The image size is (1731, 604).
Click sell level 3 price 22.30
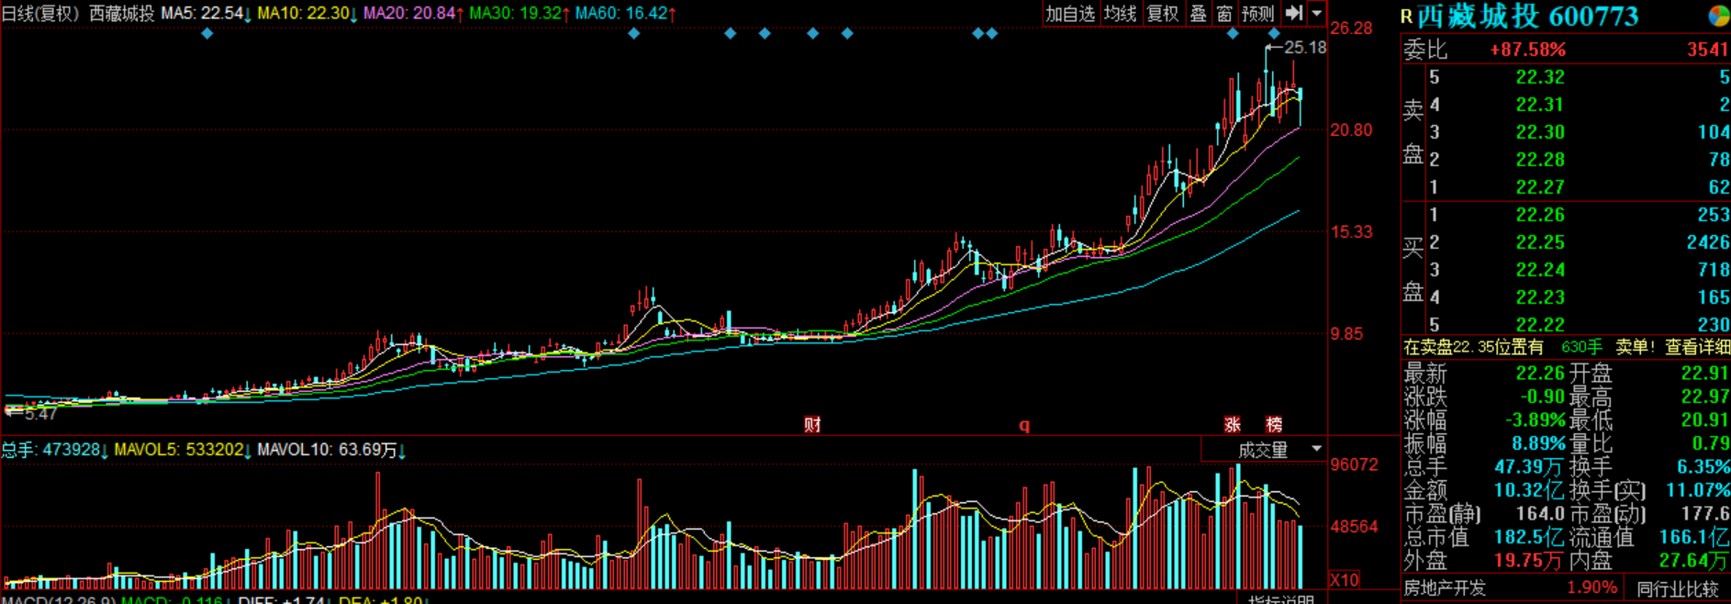click(x=1540, y=132)
